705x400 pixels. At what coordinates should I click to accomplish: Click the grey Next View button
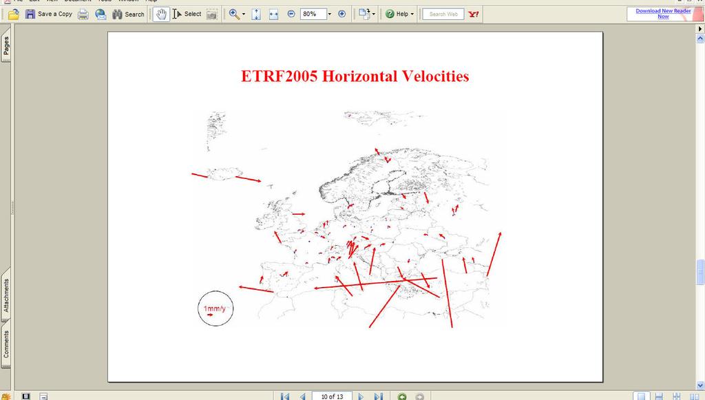pyautogui.click(x=419, y=397)
